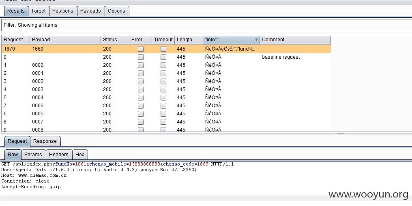Click request number 1670 cell
This screenshot has width=412, height=206.
click(15, 49)
